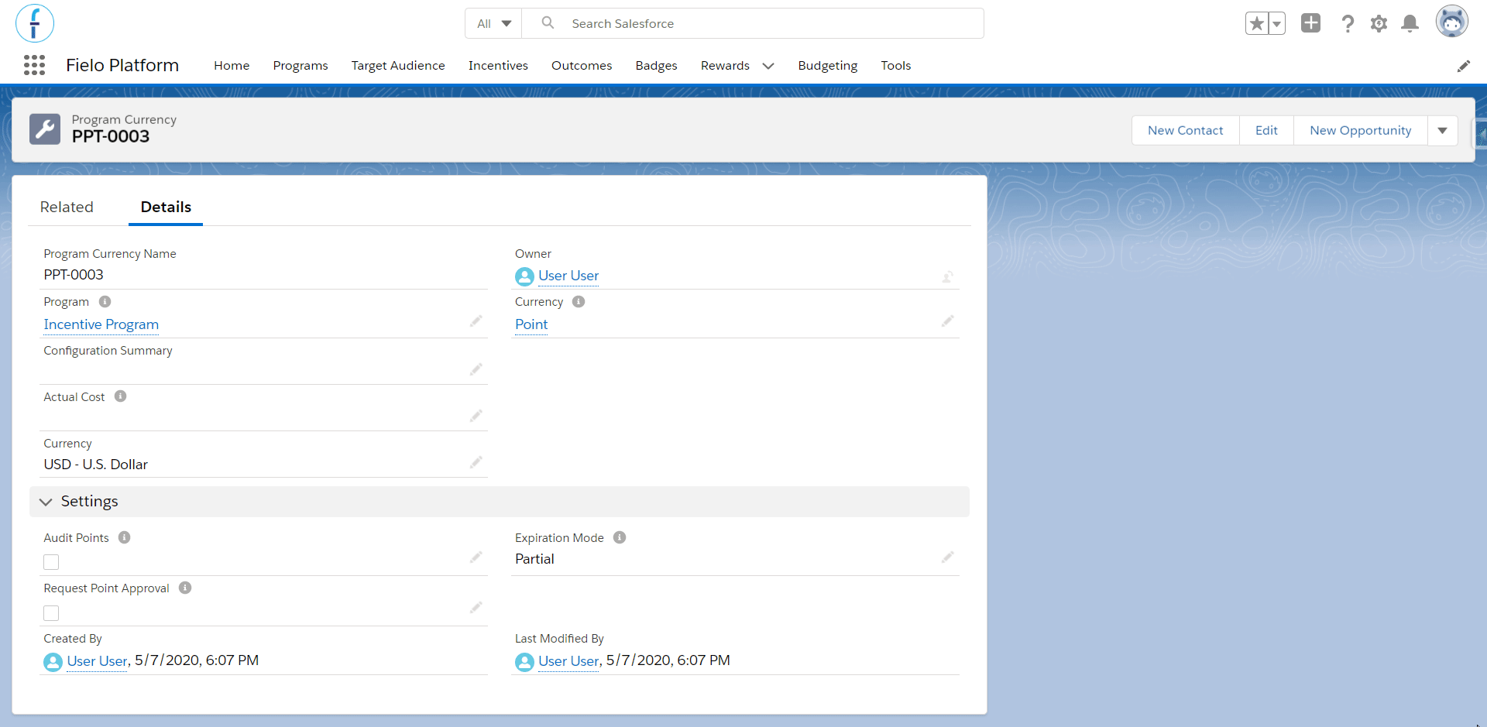This screenshot has width=1487, height=727.
Task: Show Expiration Mode help info icon
Action: 620,537
